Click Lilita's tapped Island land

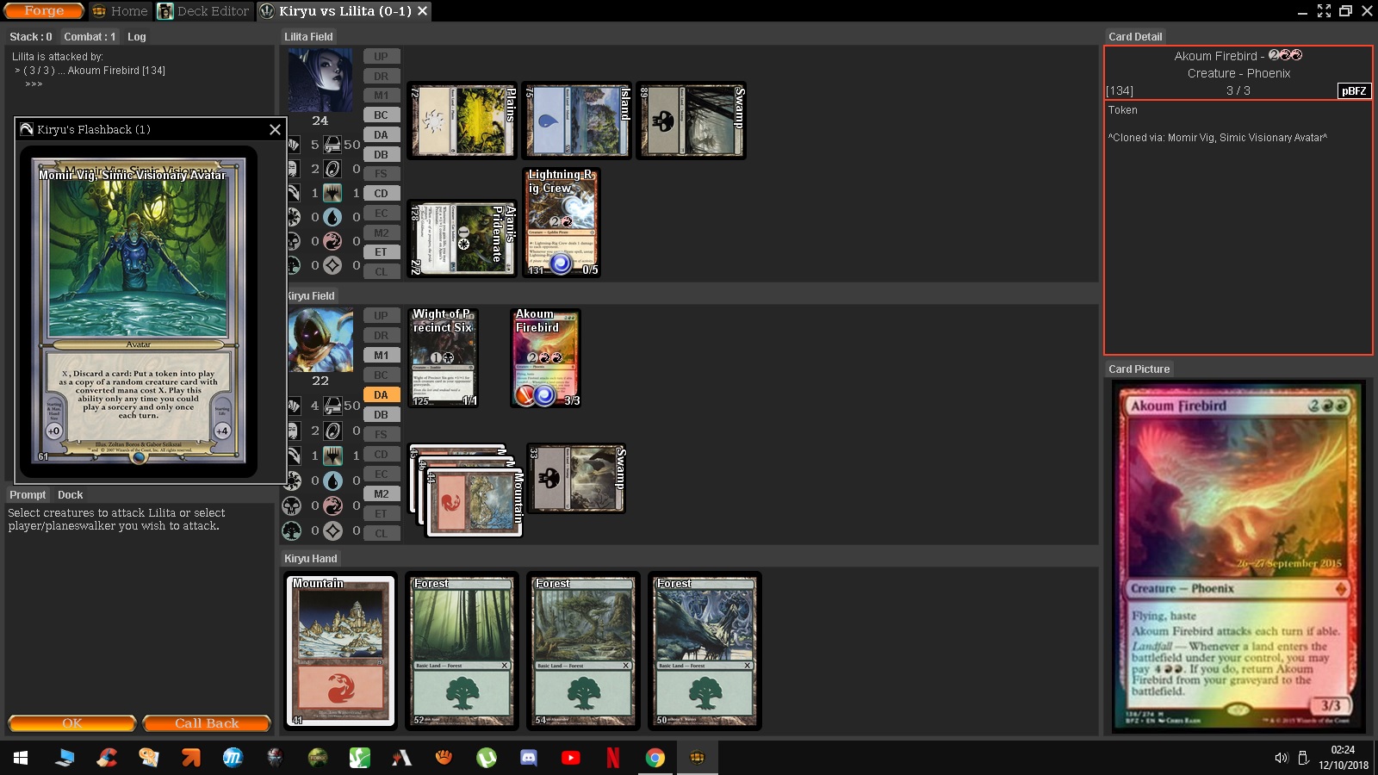point(577,121)
